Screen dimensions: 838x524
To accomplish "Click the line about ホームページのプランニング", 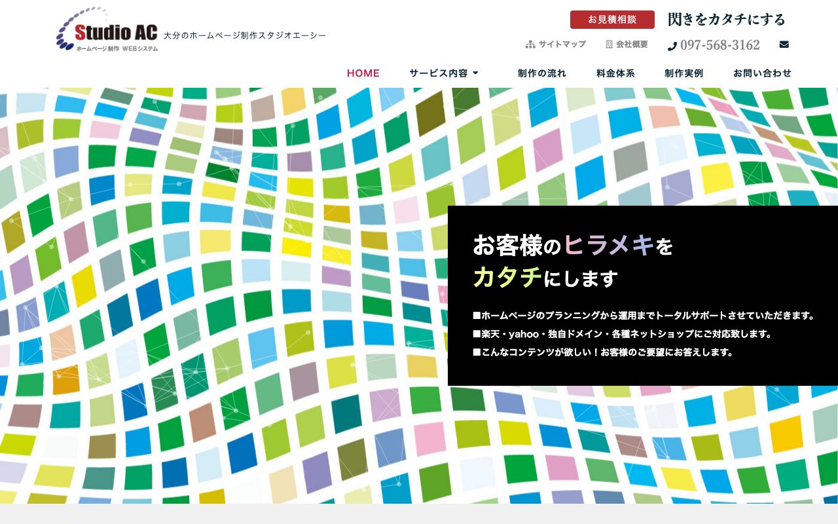I will [644, 315].
